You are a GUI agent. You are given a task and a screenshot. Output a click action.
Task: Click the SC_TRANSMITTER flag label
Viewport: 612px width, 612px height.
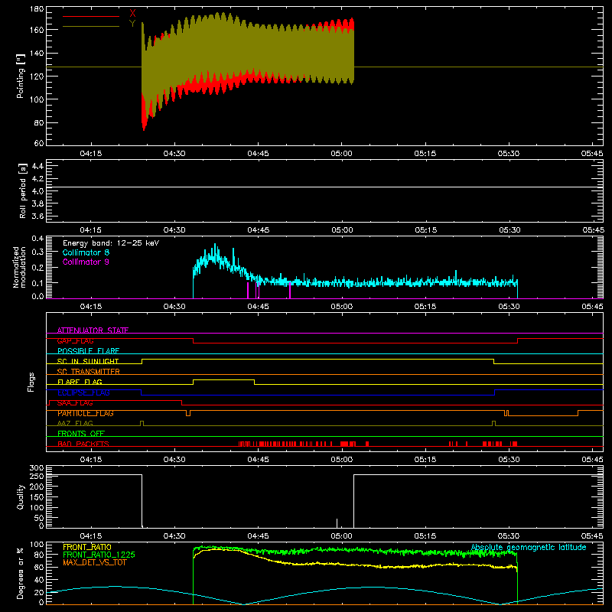pos(88,372)
